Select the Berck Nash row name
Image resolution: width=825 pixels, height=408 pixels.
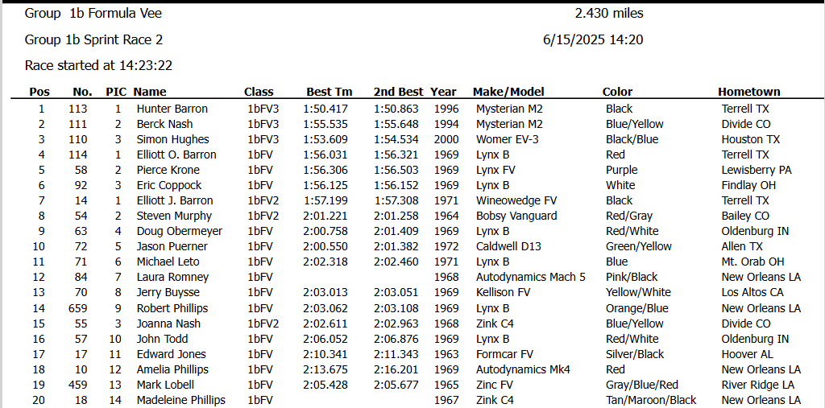[164, 124]
